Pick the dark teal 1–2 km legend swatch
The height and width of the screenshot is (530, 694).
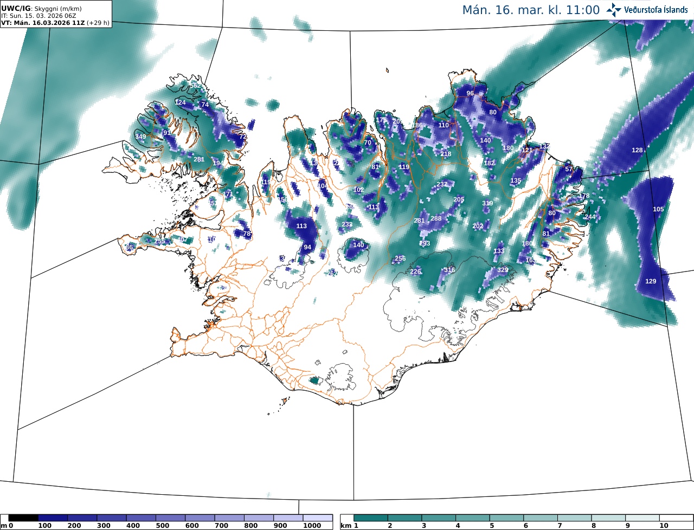pyautogui.click(x=371, y=518)
